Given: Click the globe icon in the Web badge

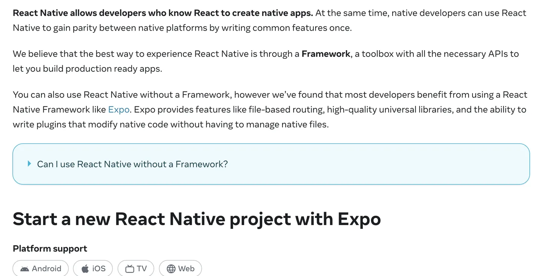Looking at the screenshot, I should 171,268.
